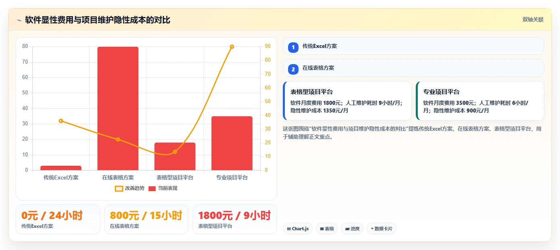Open the 传统Excel方案 list item
This screenshot has height=250, width=560.
tap(413, 46)
